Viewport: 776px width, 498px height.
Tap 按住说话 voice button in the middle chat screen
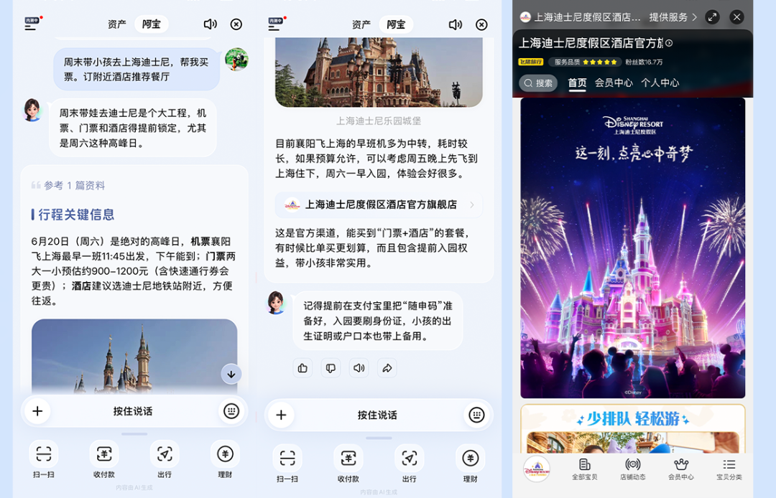(377, 415)
